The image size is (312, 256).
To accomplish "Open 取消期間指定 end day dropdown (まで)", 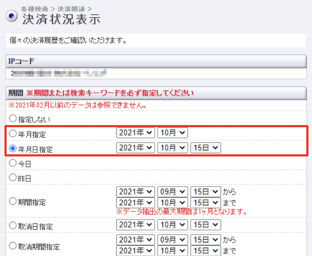I will [206, 251].
